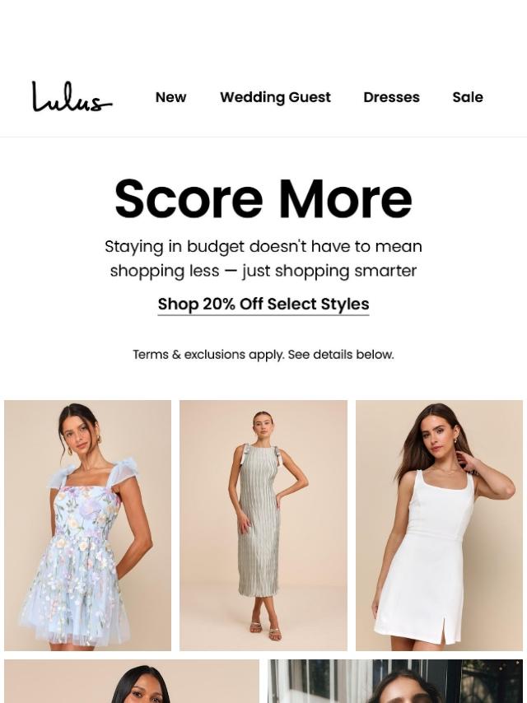
Task: Click the strappy sandals on midi dress model
Action: click(x=264, y=630)
